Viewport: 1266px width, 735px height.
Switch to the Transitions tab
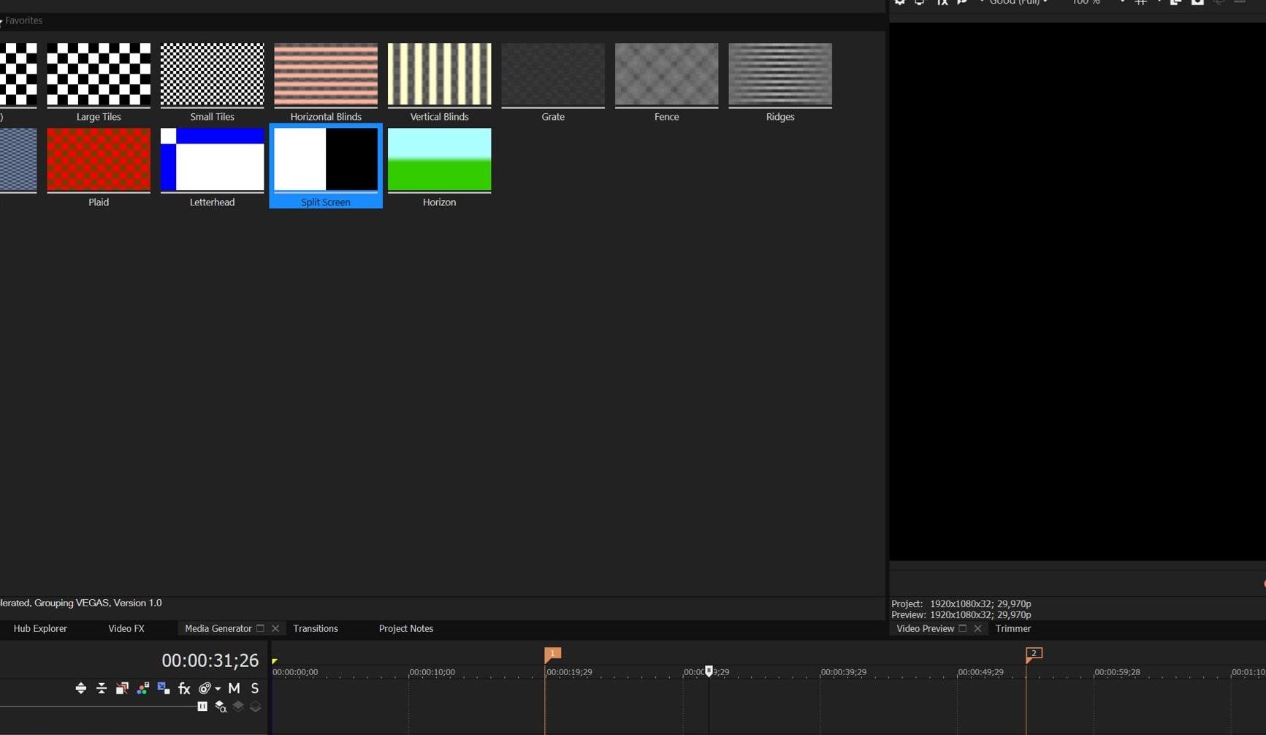tap(316, 628)
